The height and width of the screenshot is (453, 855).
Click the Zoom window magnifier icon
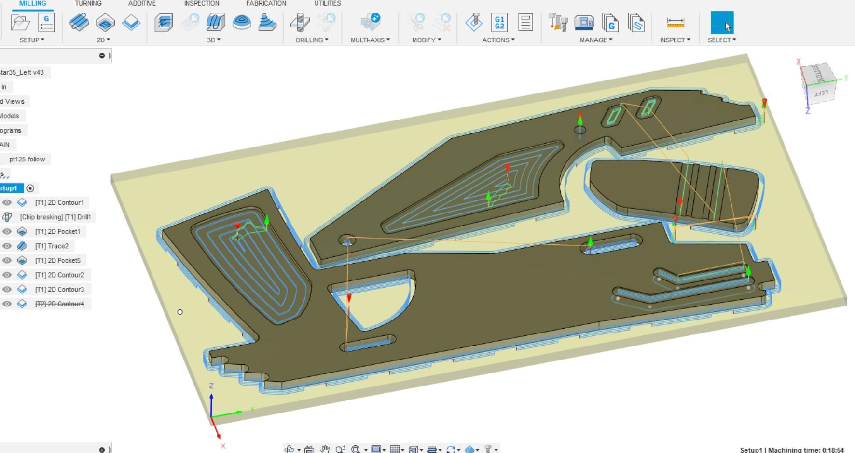tap(341, 449)
